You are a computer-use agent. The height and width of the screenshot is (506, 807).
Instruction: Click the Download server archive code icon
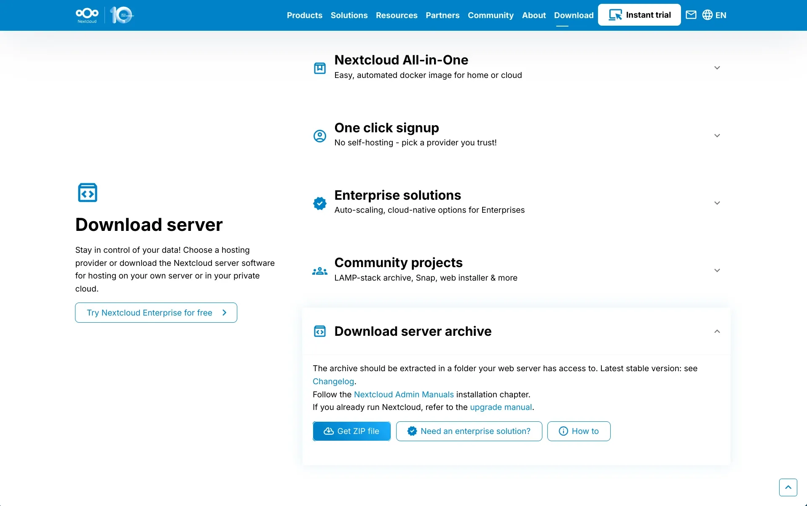[x=320, y=331]
